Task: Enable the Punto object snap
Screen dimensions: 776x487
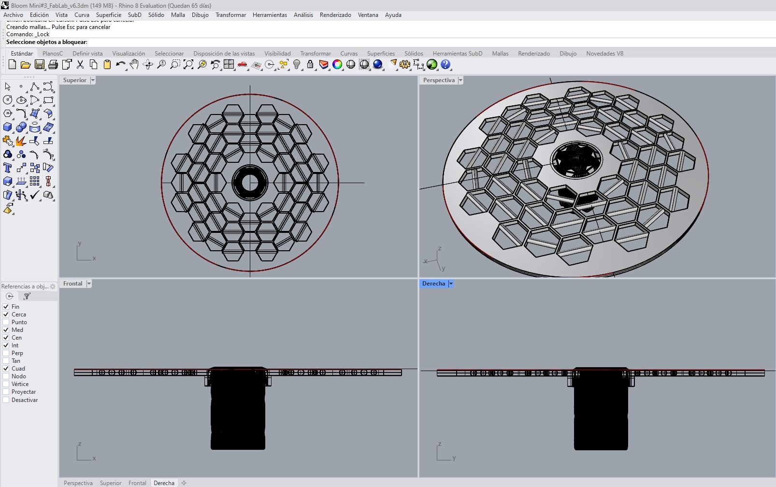Action: pos(6,322)
